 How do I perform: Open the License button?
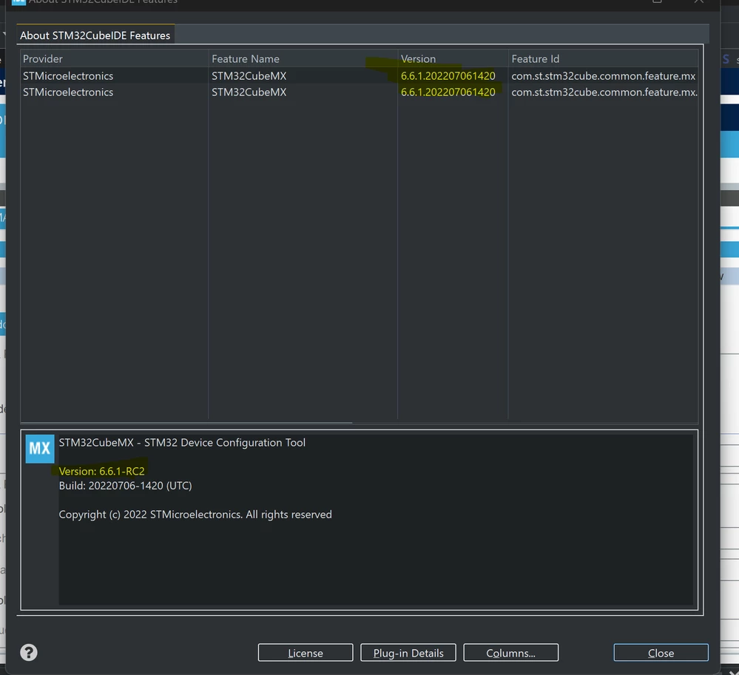306,653
